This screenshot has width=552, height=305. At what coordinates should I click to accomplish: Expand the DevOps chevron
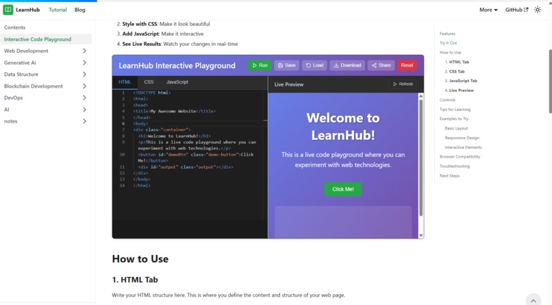(84, 97)
